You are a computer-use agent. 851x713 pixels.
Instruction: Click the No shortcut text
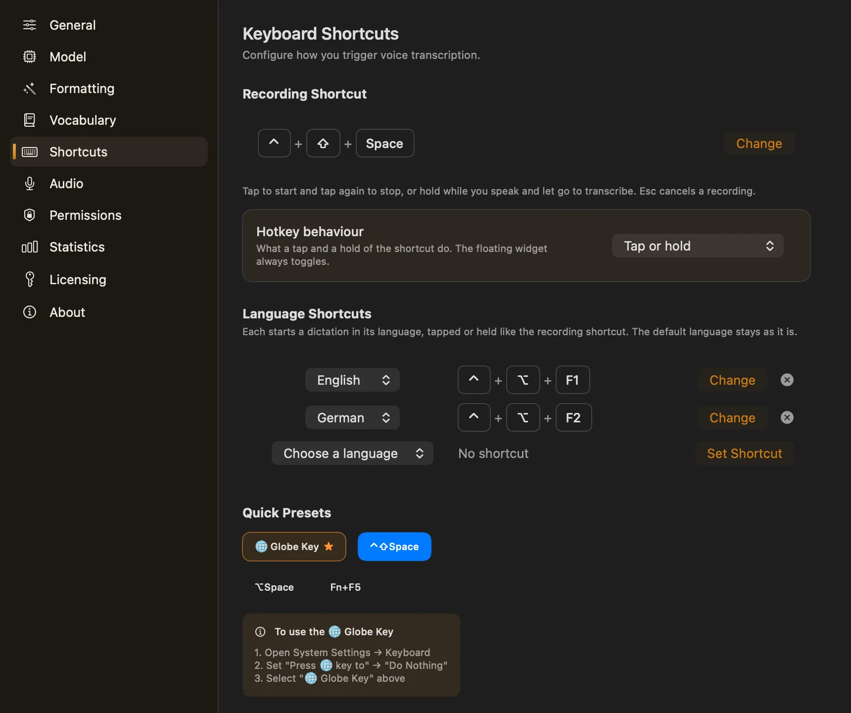493,453
